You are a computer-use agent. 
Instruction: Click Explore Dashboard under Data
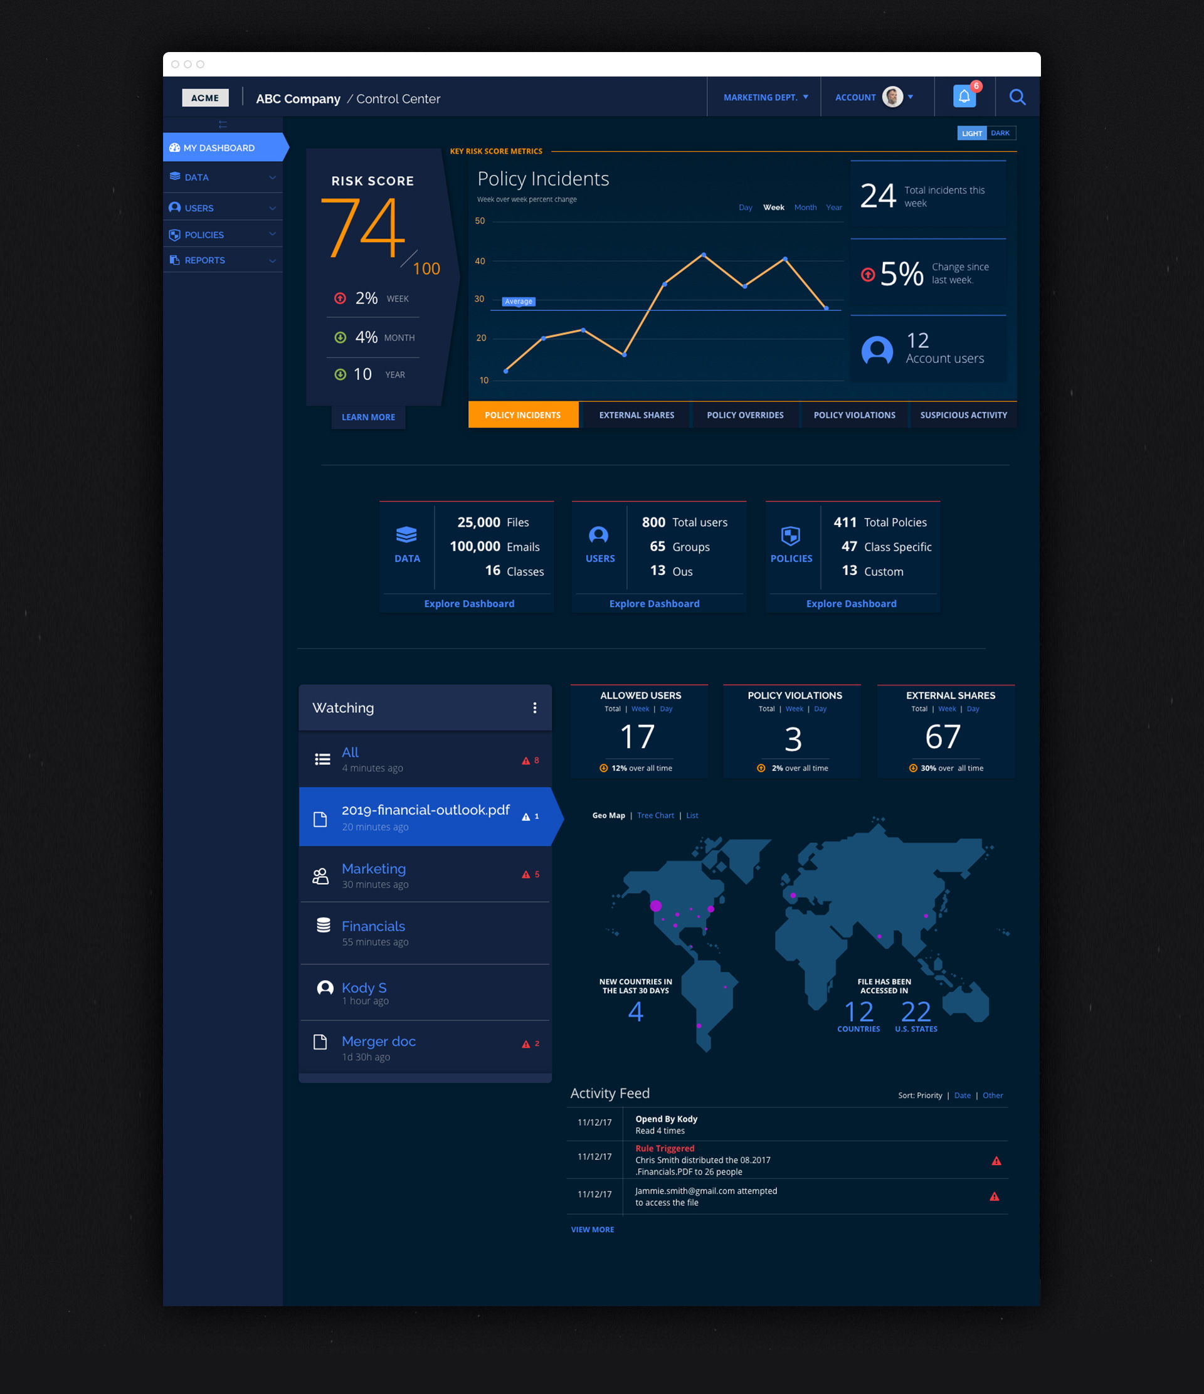(x=469, y=603)
